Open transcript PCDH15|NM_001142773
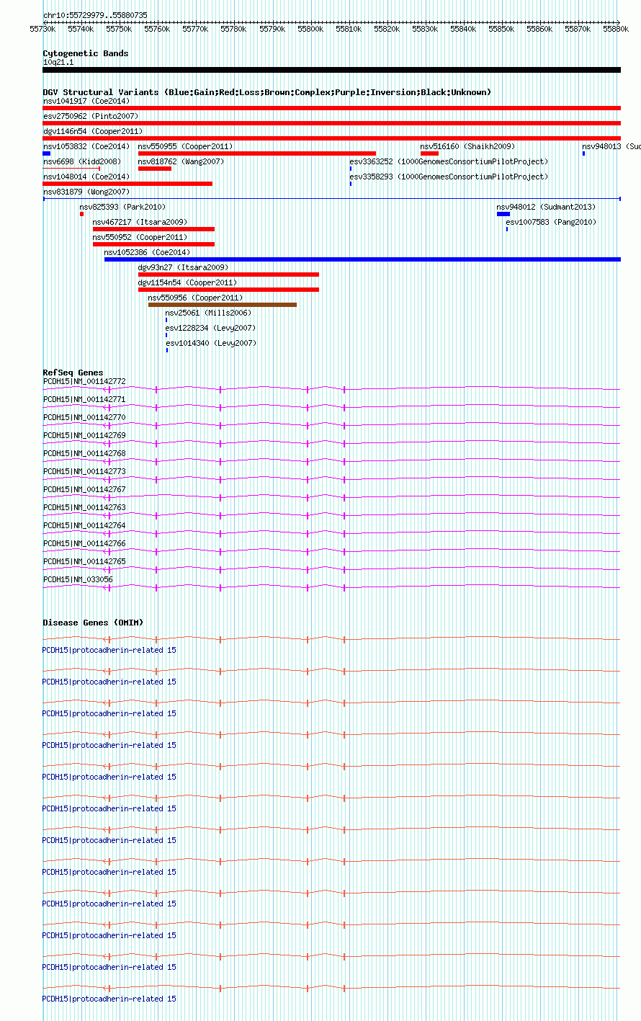 point(84,471)
